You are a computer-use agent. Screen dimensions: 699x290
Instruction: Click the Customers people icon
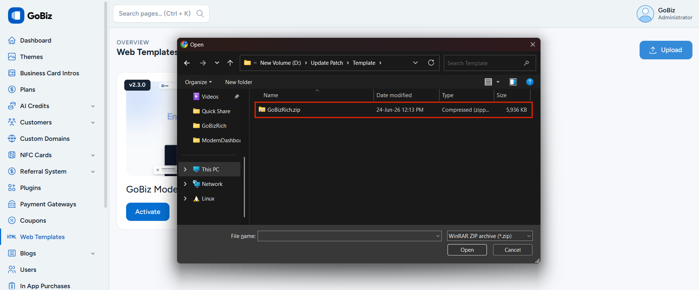pos(12,122)
